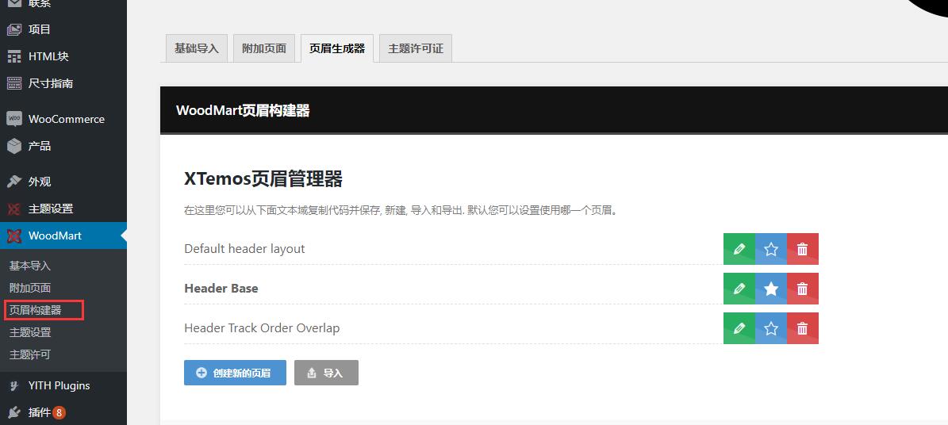Click the Default header layout name

tap(244, 248)
